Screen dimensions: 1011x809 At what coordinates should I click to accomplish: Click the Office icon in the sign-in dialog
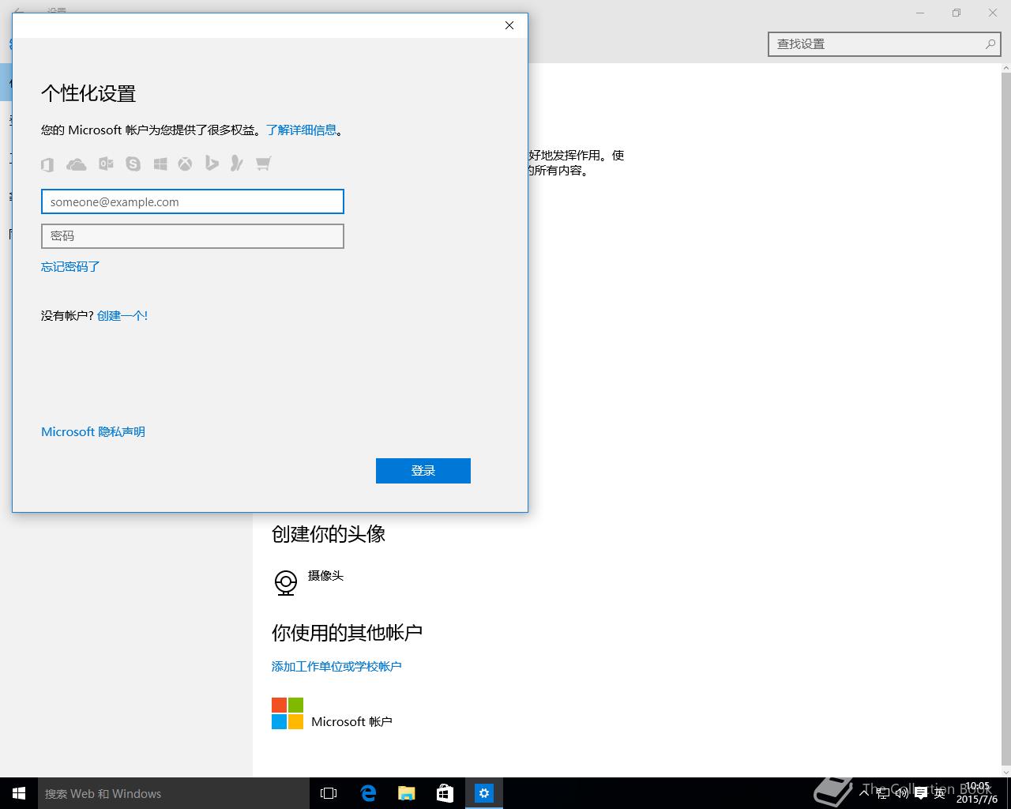47,164
